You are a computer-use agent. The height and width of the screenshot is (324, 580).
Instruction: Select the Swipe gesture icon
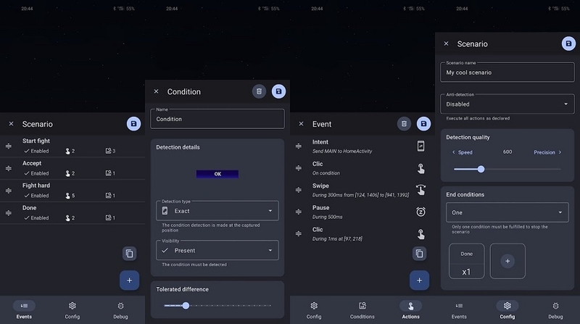tap(420, 190)
